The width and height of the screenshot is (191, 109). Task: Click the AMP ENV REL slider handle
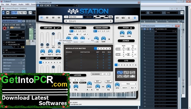click(59, 43)
